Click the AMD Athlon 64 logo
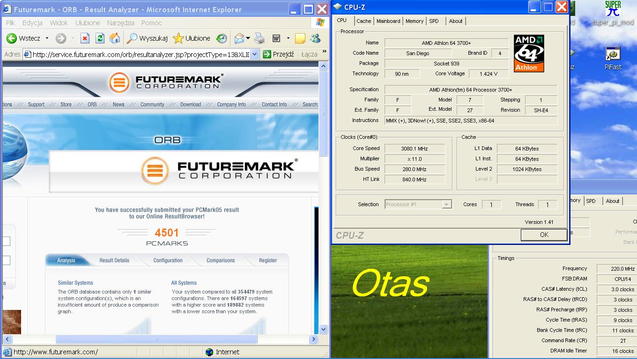The width and height of the screenshot is (637, 359). [529, 53]
